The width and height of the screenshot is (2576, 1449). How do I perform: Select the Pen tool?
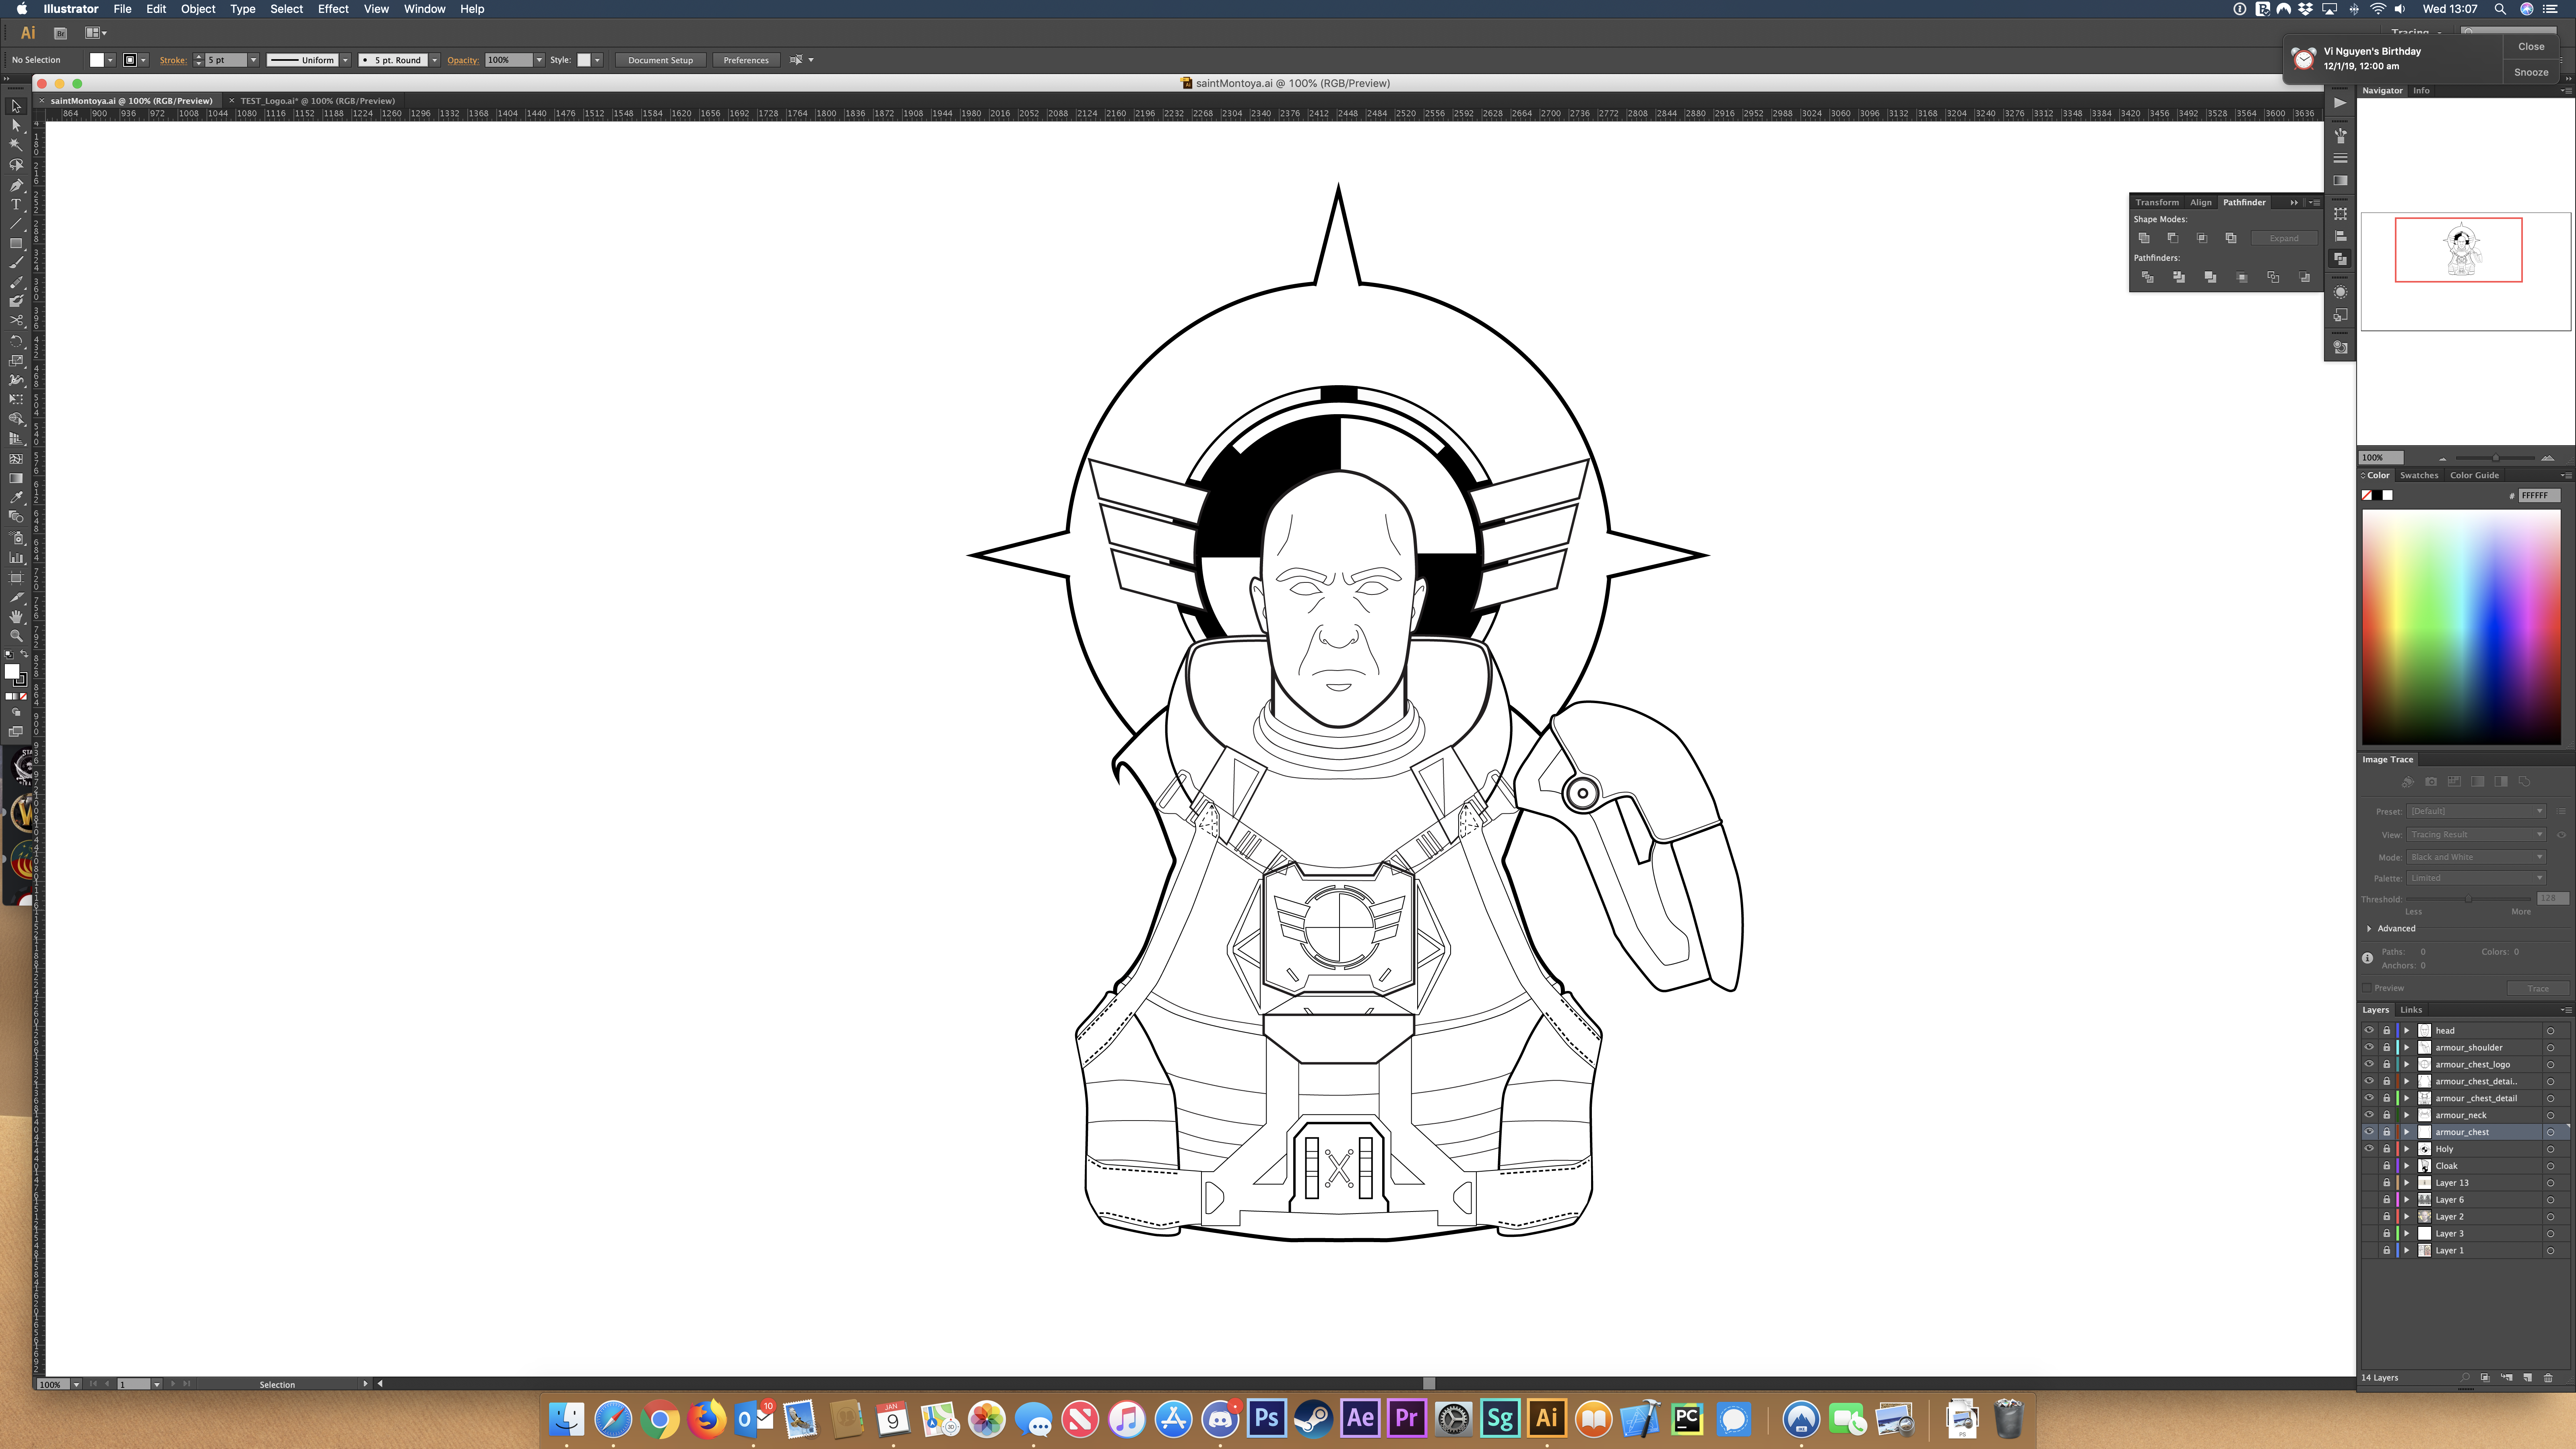pos(16,185)
